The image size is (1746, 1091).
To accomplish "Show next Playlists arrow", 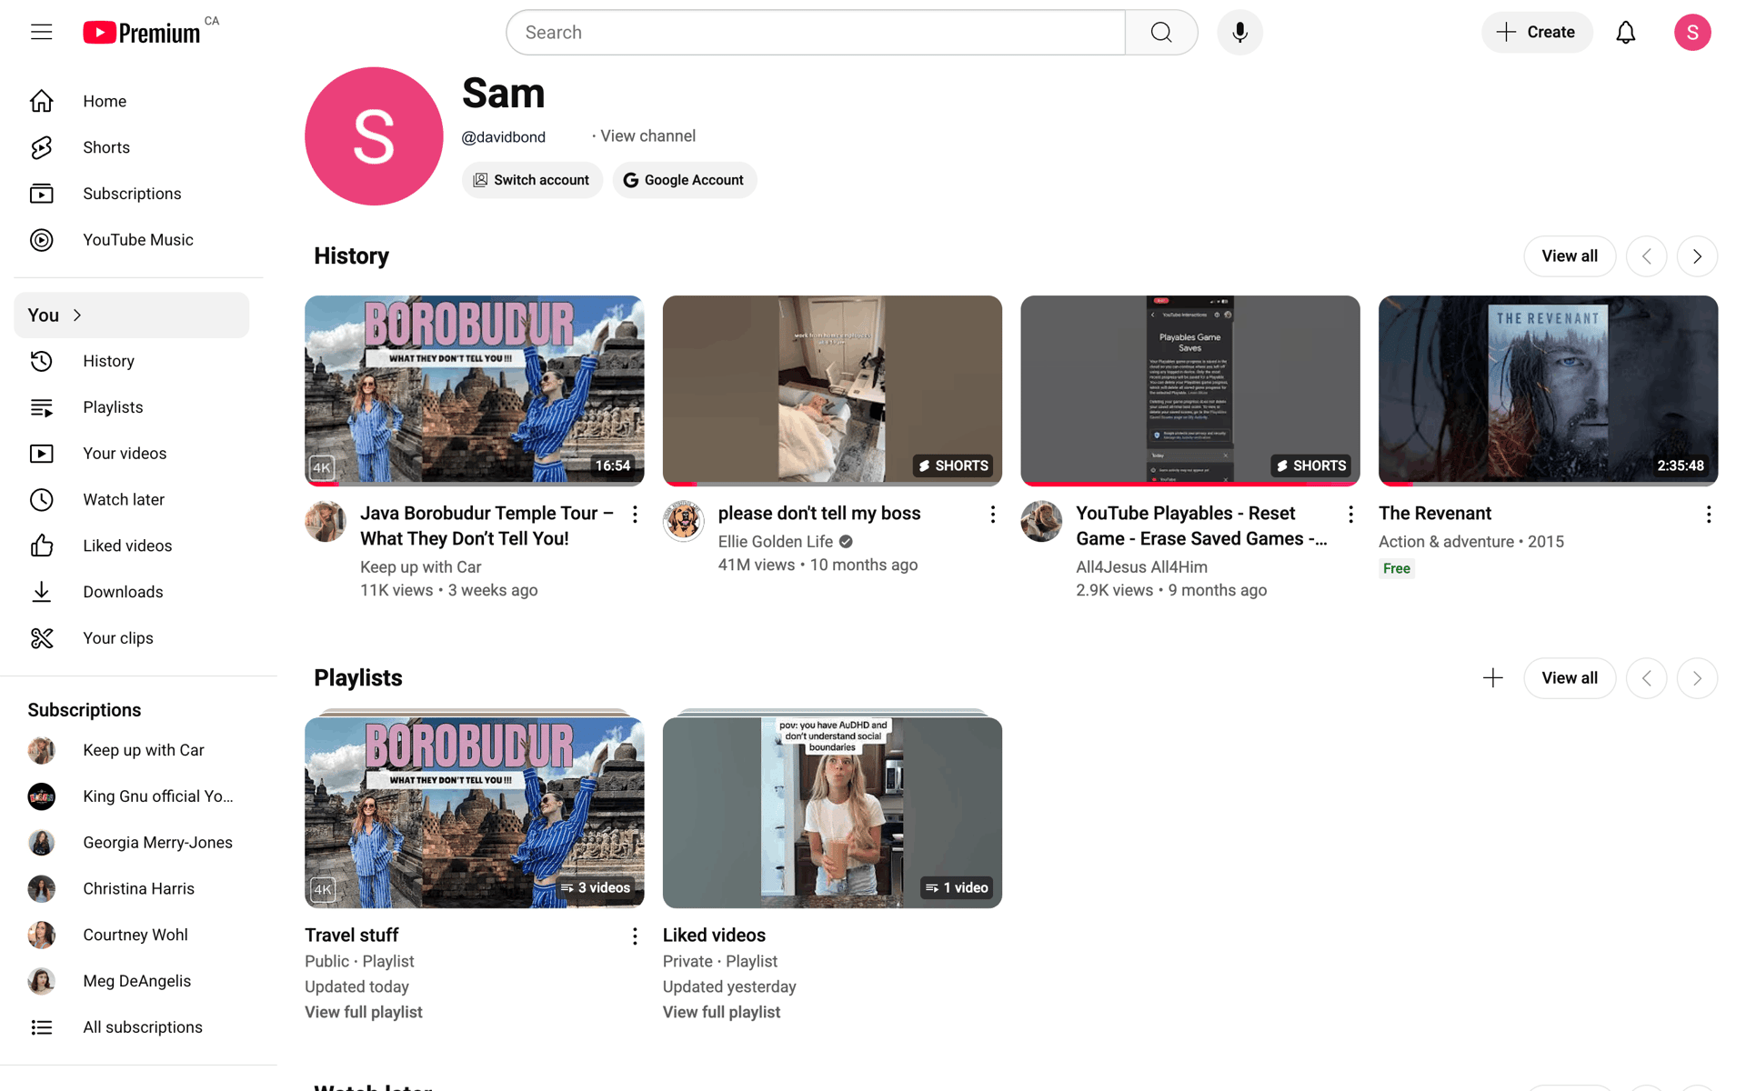I will point(1697,678).
